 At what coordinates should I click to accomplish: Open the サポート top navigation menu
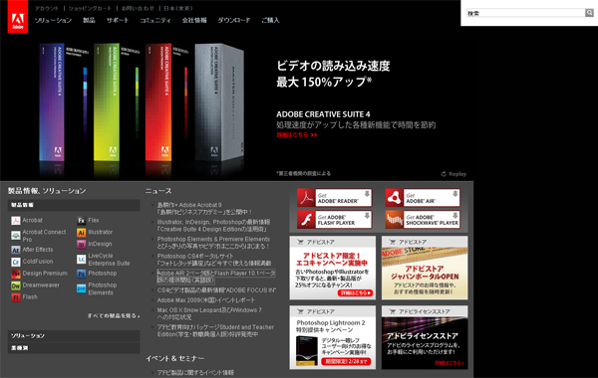point(118,20)
